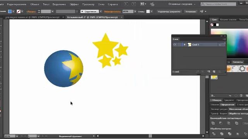Switch to the Оформление panel tab
Screen dimensions: 248x139
(227, 105)
